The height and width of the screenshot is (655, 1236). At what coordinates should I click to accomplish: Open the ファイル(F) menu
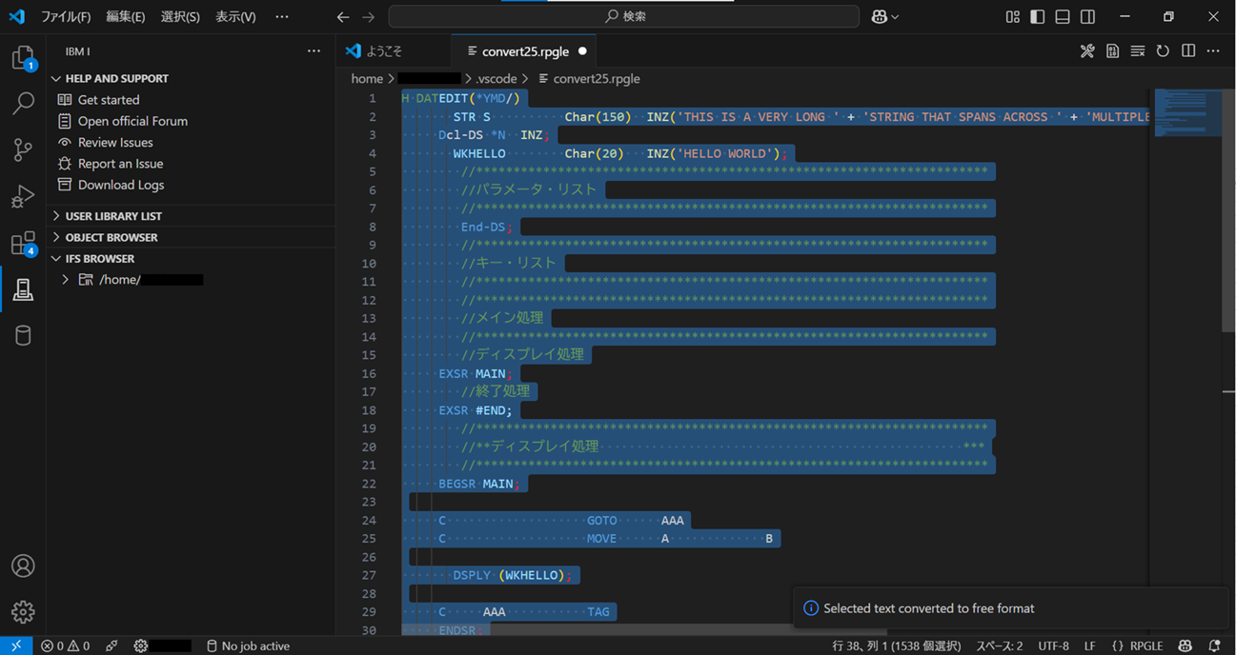(x=66, y=17)
